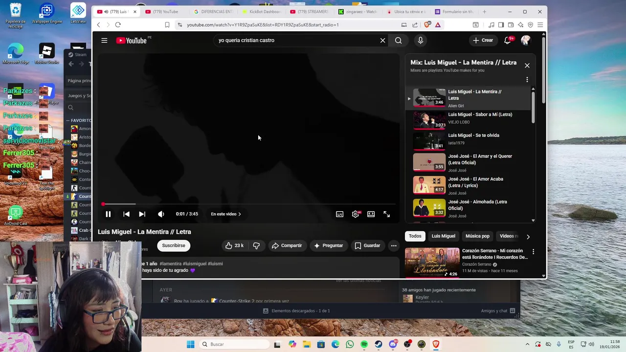The image size is (626, 352).
Task: Seek on the video progress bar
Action: (x=248, y=204)
